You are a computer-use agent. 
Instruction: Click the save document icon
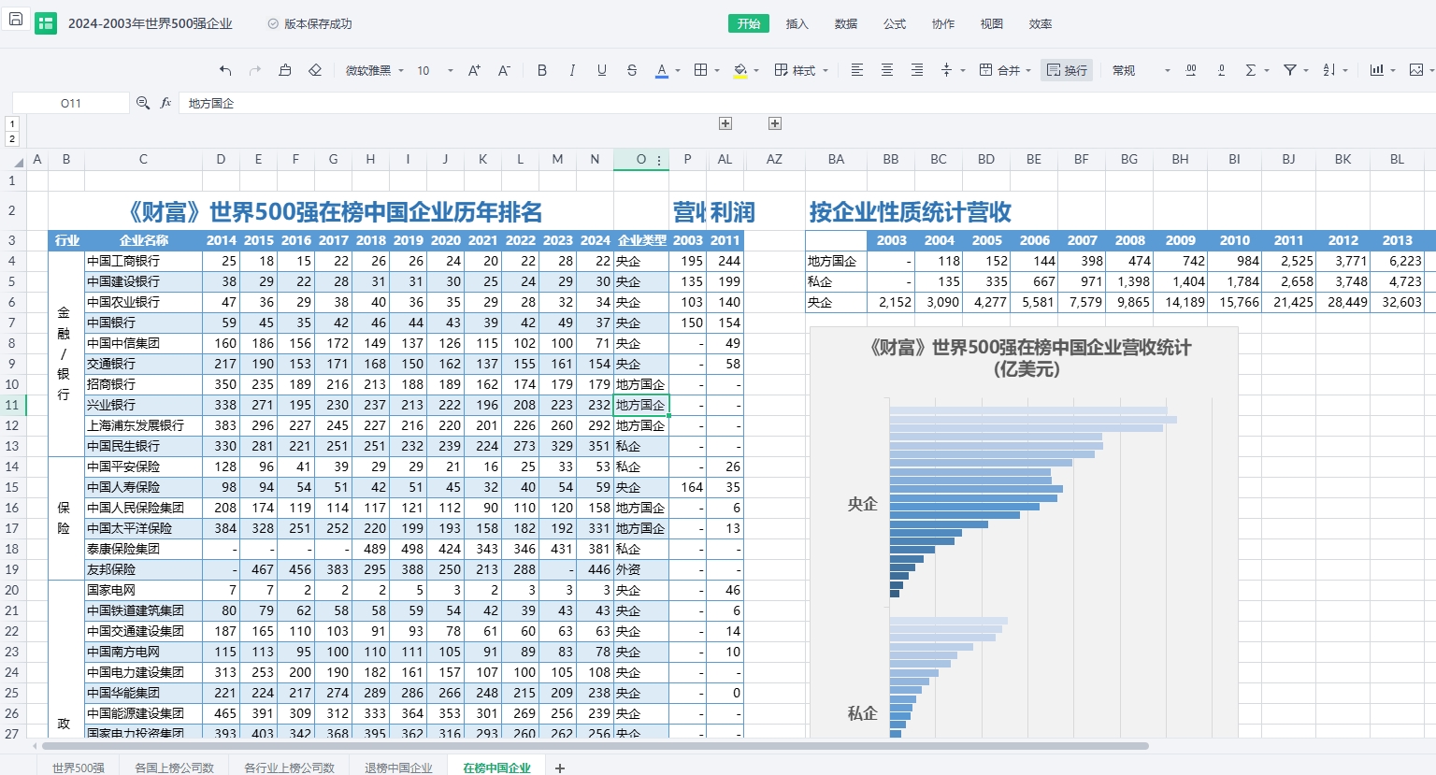click(x=16, y=20)
